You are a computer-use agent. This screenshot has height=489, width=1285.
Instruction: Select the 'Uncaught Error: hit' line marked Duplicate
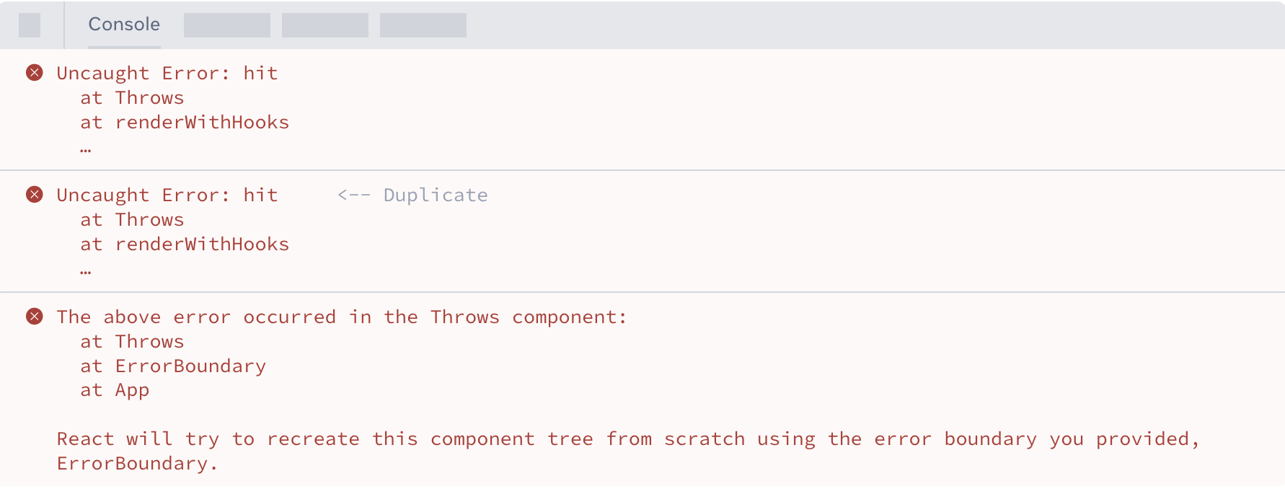[x=167, y=195]
